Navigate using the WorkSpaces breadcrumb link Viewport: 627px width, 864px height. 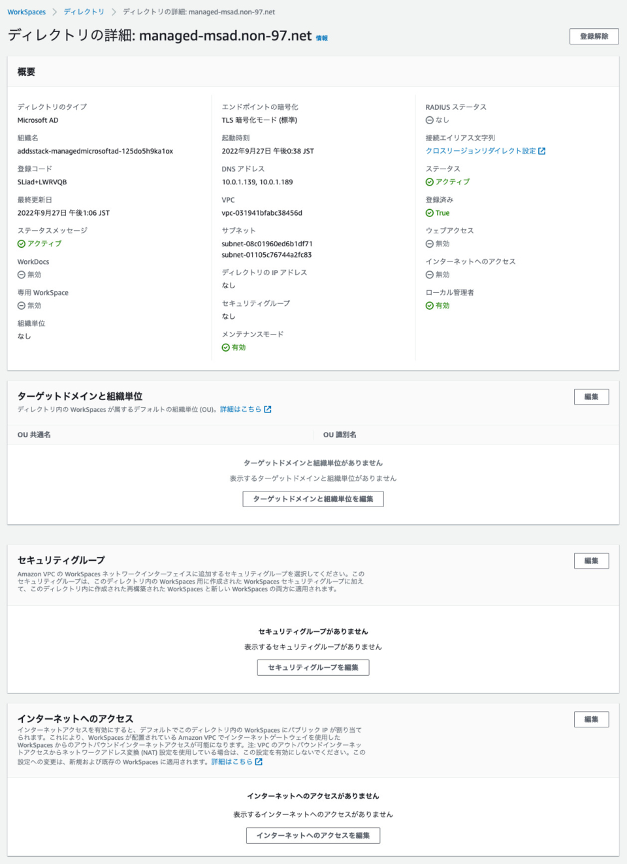[26, 11]
